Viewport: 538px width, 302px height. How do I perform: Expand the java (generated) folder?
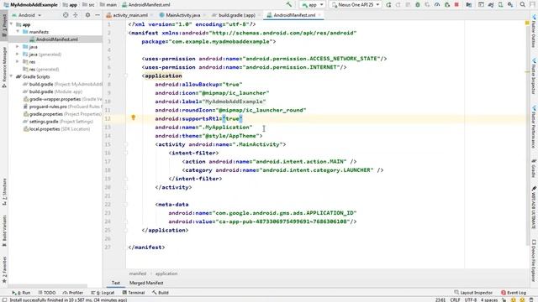click(x=18, y=54)
